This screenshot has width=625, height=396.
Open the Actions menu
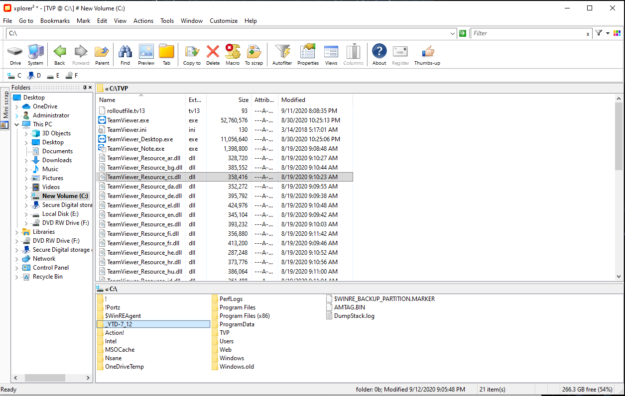coord(143,21)
